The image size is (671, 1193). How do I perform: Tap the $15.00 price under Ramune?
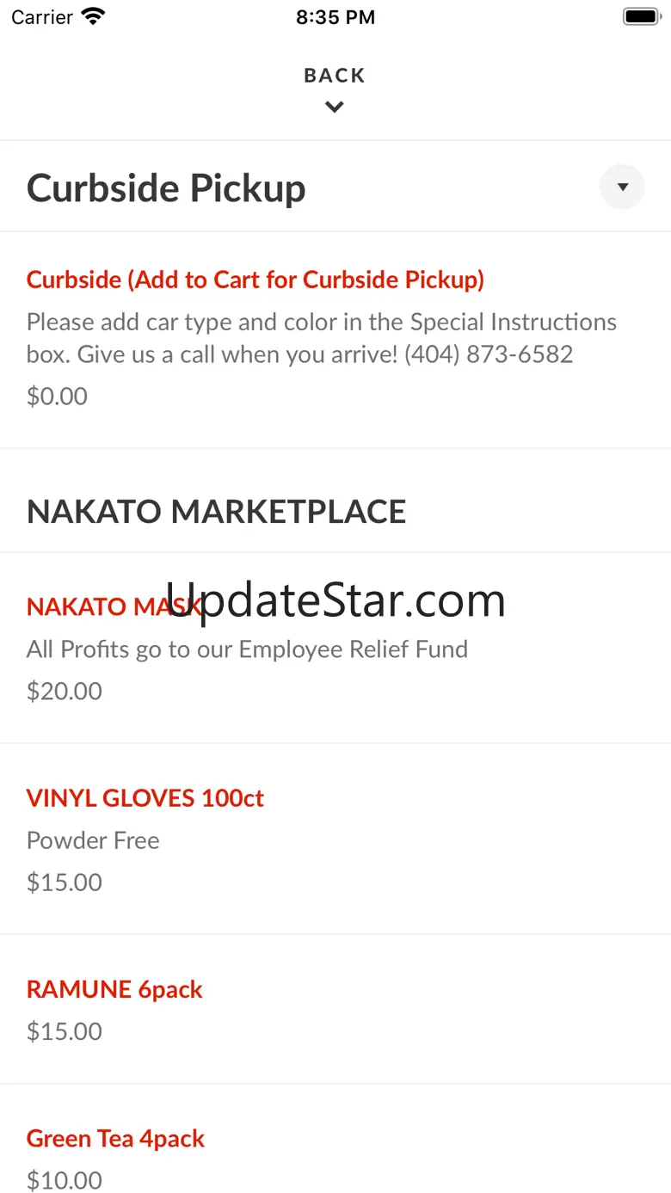click(65, 1031)
